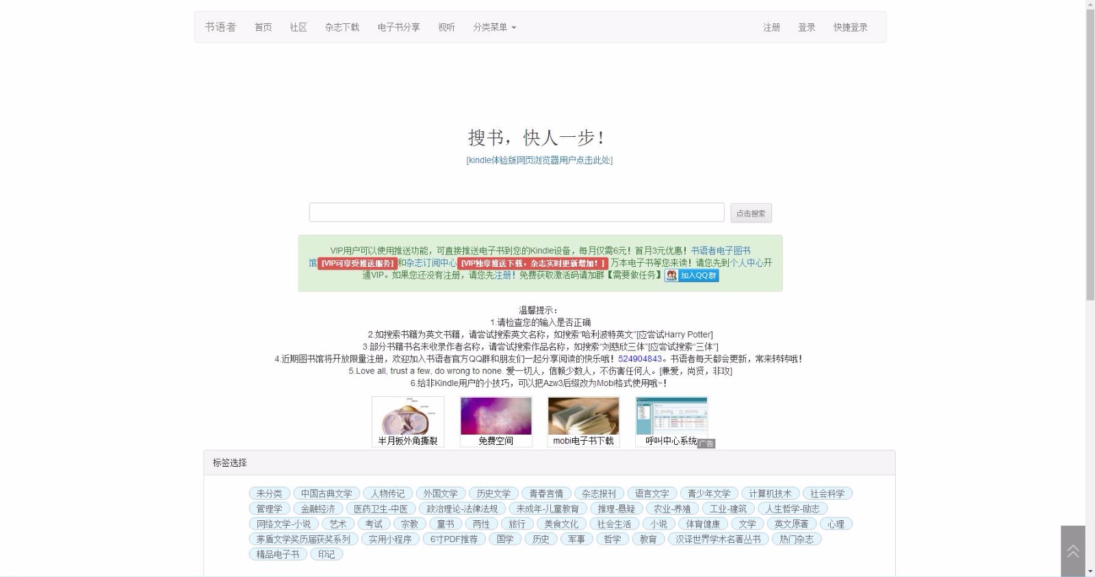Image resolution: width=1095 pixels, height=577 pixels.
Task: Focus the book search input field
Action: pos(517,212)
